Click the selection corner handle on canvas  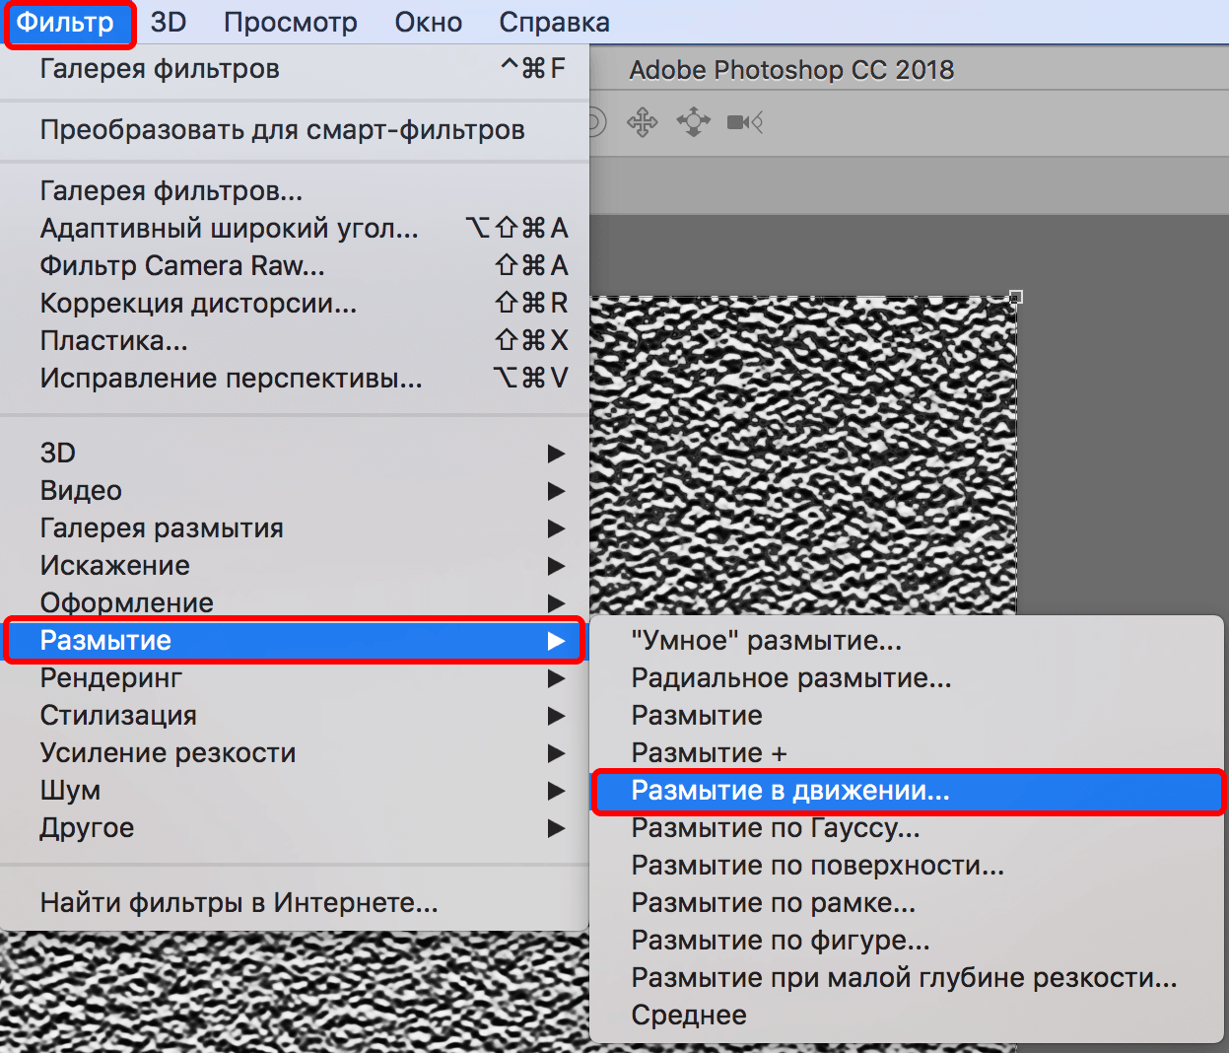pos(1016,297)
